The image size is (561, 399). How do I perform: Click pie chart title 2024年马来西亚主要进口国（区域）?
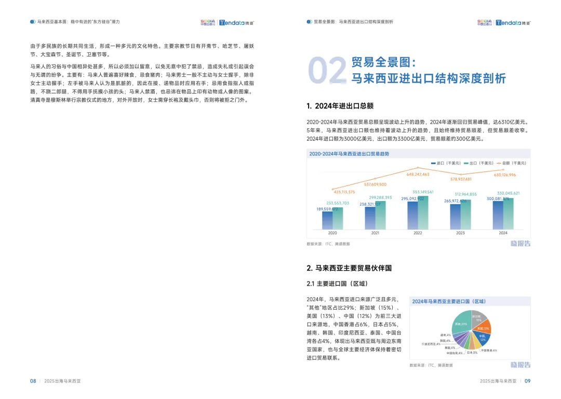point(449,302)
